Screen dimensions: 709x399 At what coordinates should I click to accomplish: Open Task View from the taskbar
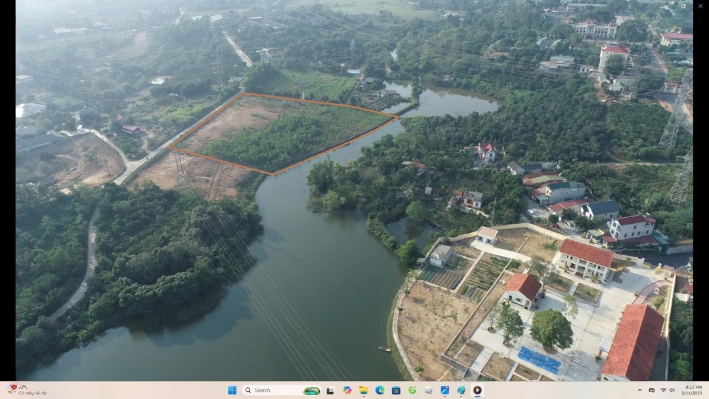pos(330,390)
